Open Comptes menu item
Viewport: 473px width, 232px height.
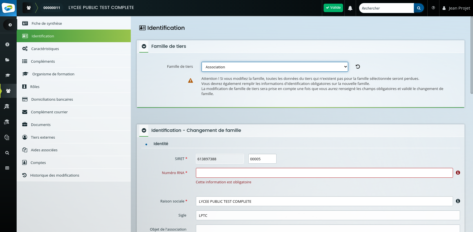coord(74,163)
